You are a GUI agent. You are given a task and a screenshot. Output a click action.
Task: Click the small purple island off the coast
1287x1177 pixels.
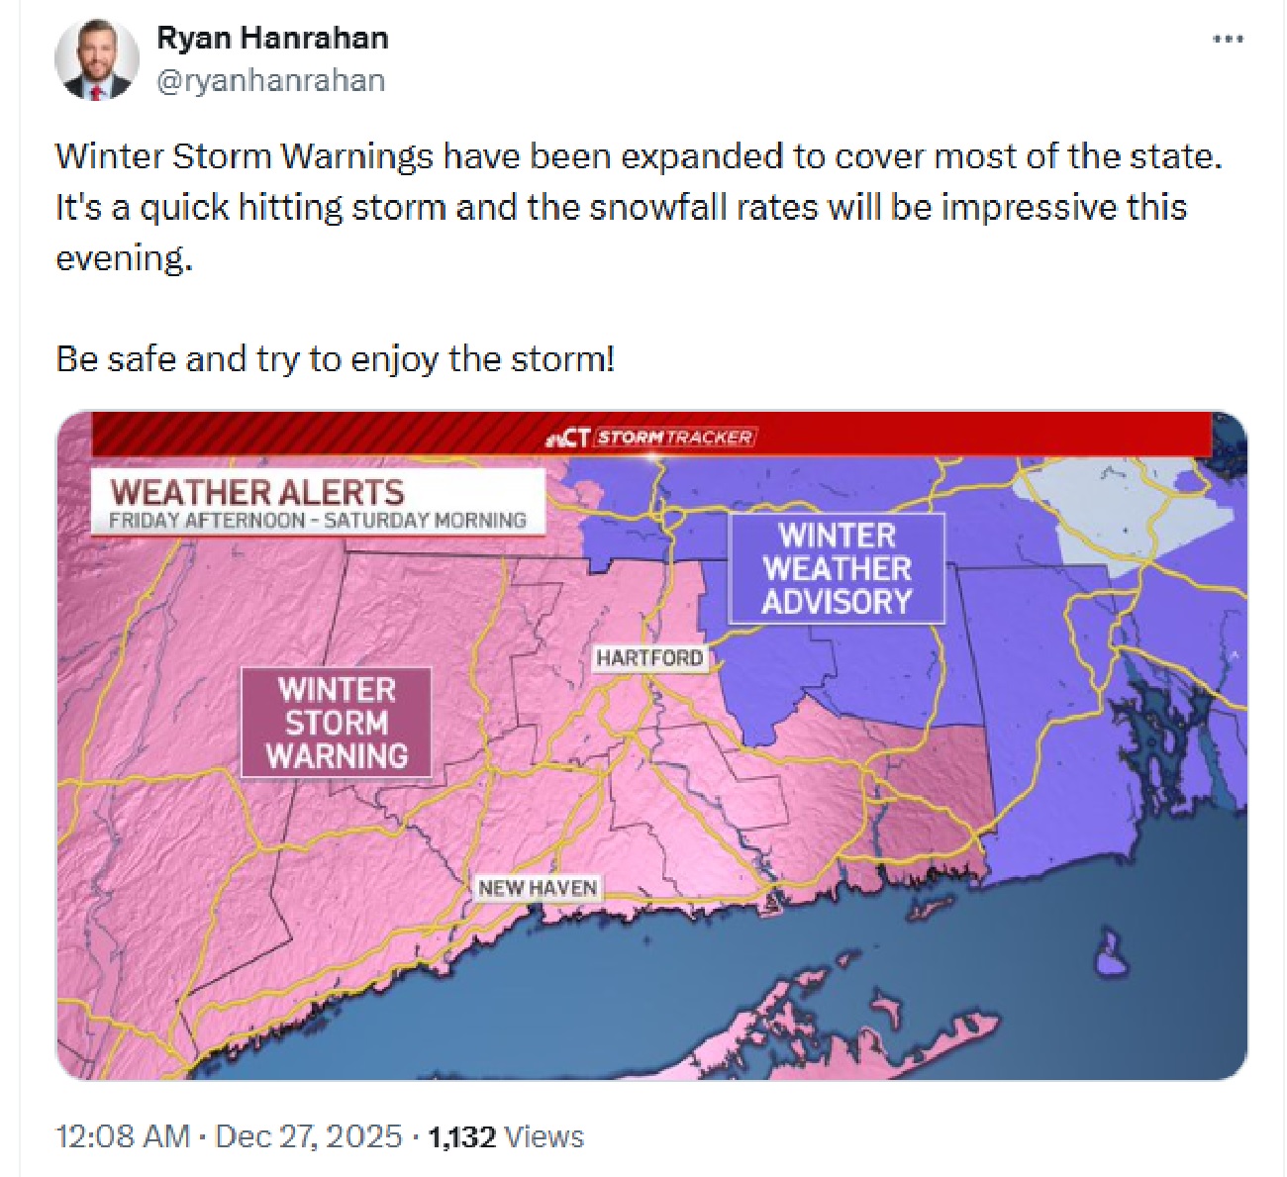click(x=1110, y=952)
